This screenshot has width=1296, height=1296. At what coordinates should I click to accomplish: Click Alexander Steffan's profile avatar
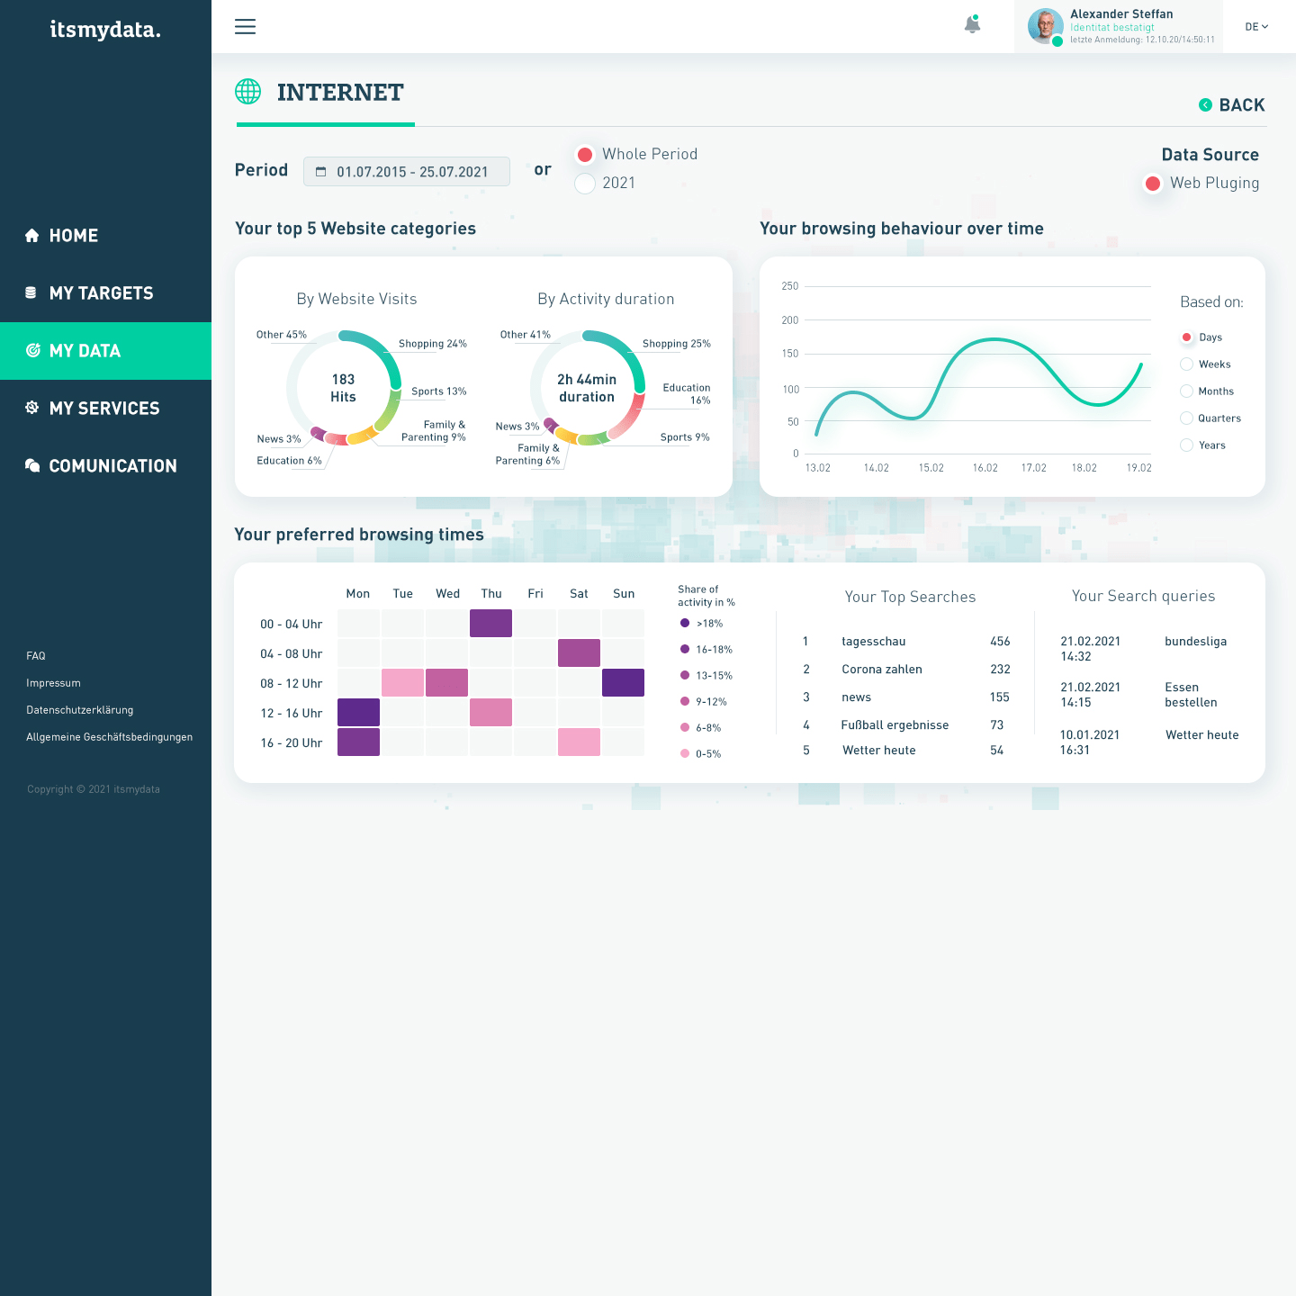(x=1045, y=26)
